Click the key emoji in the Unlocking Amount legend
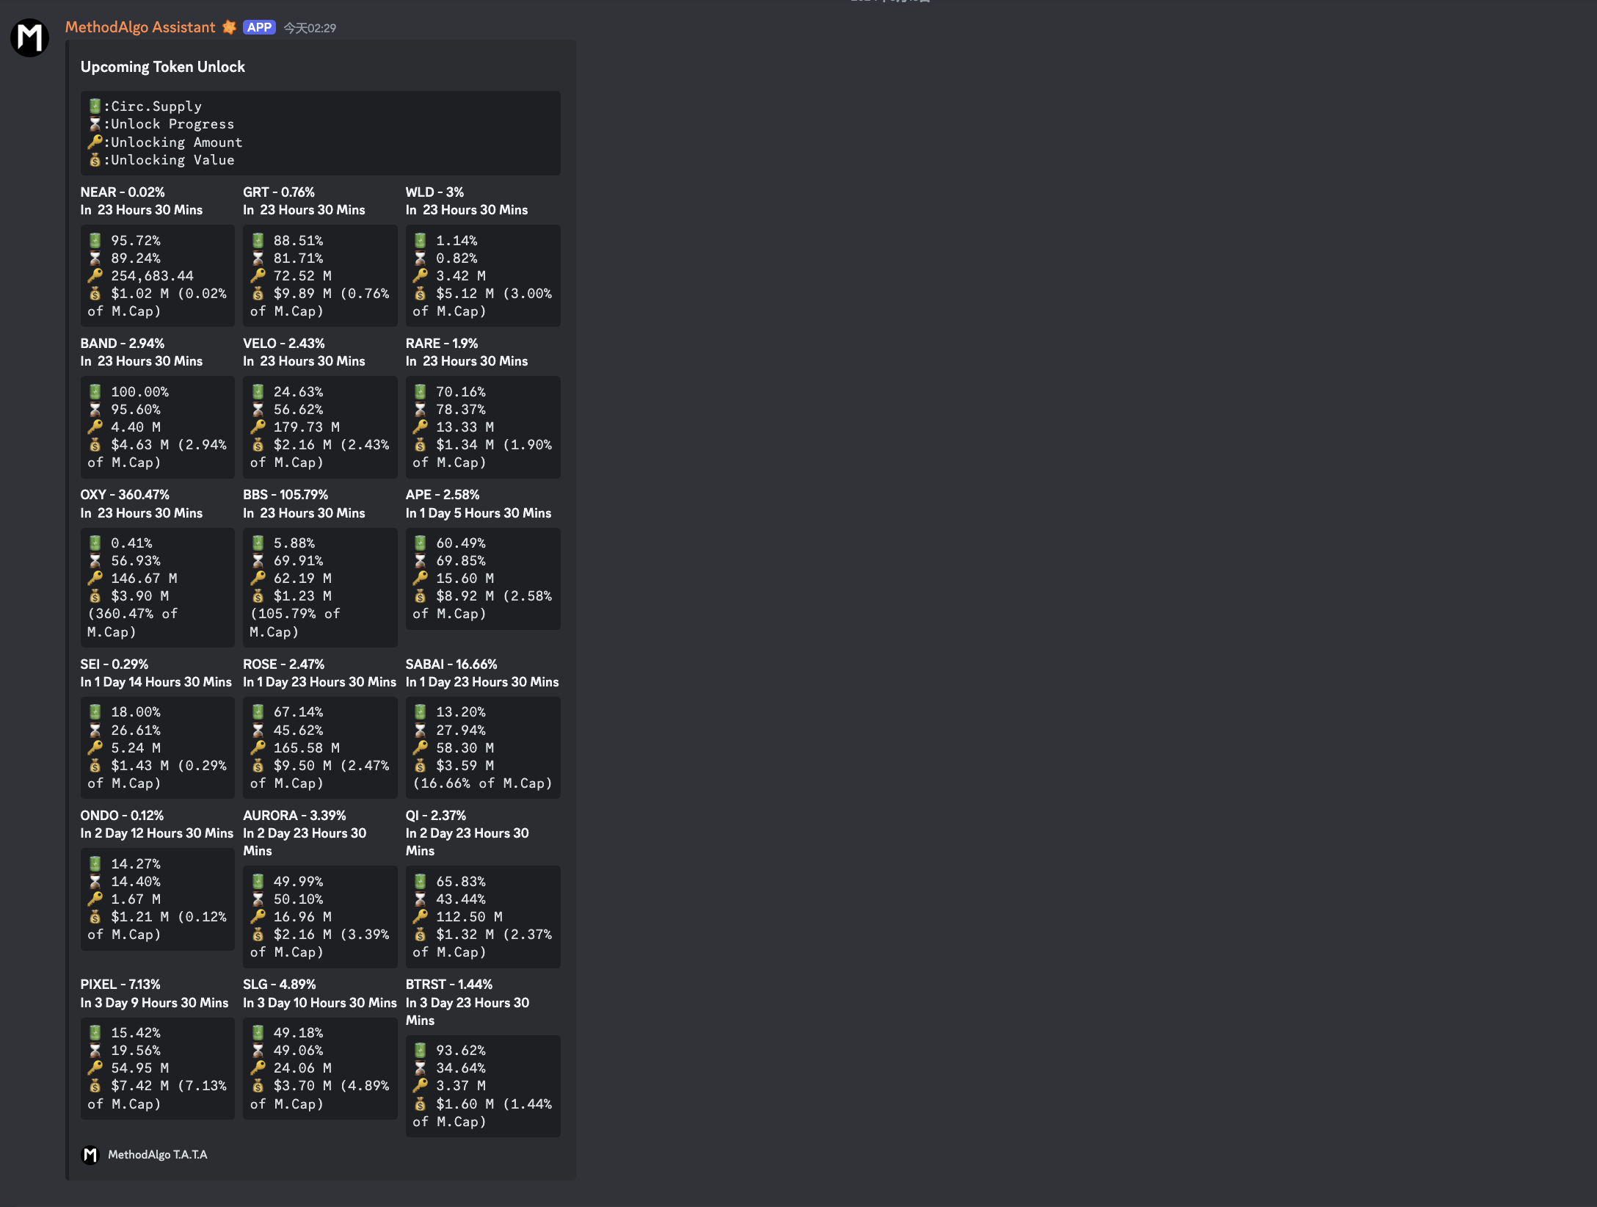1597x1207 pixels. click(x=95, y=142)
